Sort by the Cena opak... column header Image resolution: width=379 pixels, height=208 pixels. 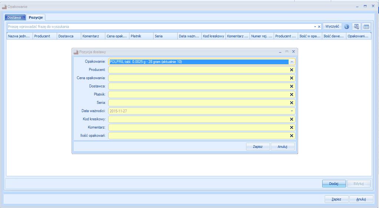pyautogui.click(x=117, y=36)
